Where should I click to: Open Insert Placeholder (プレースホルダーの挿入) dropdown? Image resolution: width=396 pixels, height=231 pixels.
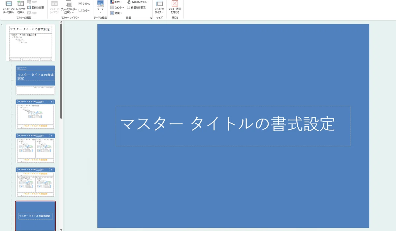(69, 7)
